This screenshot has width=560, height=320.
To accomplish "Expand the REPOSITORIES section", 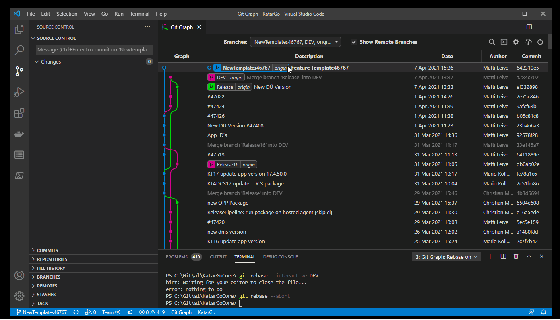I will coord(93,259).
